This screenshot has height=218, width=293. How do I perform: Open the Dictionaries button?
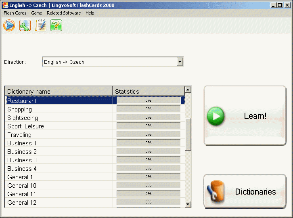click(245, 192)
